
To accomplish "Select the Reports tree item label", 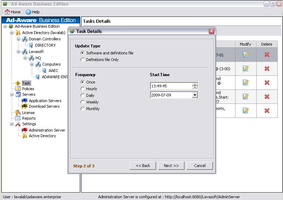I will click(29, 118).
